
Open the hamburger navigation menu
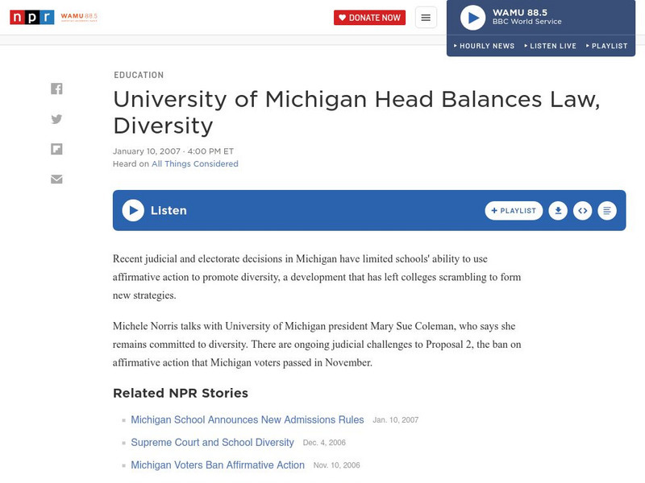click(426, 17)
